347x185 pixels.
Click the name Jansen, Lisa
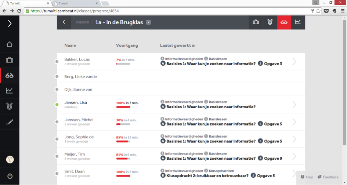76,102
